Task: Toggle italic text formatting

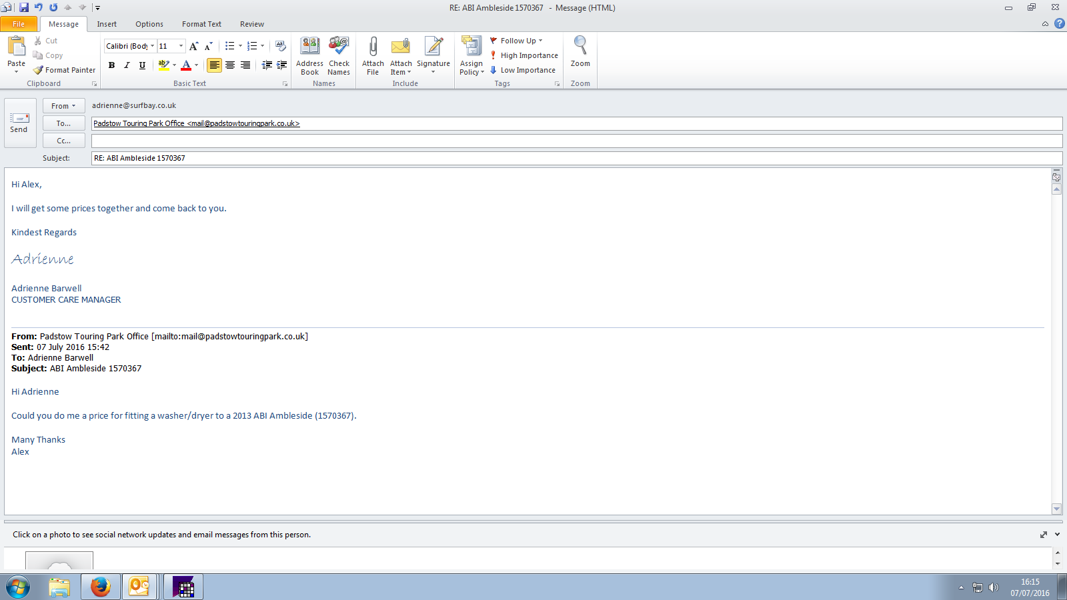Action: tap(127, 65)
